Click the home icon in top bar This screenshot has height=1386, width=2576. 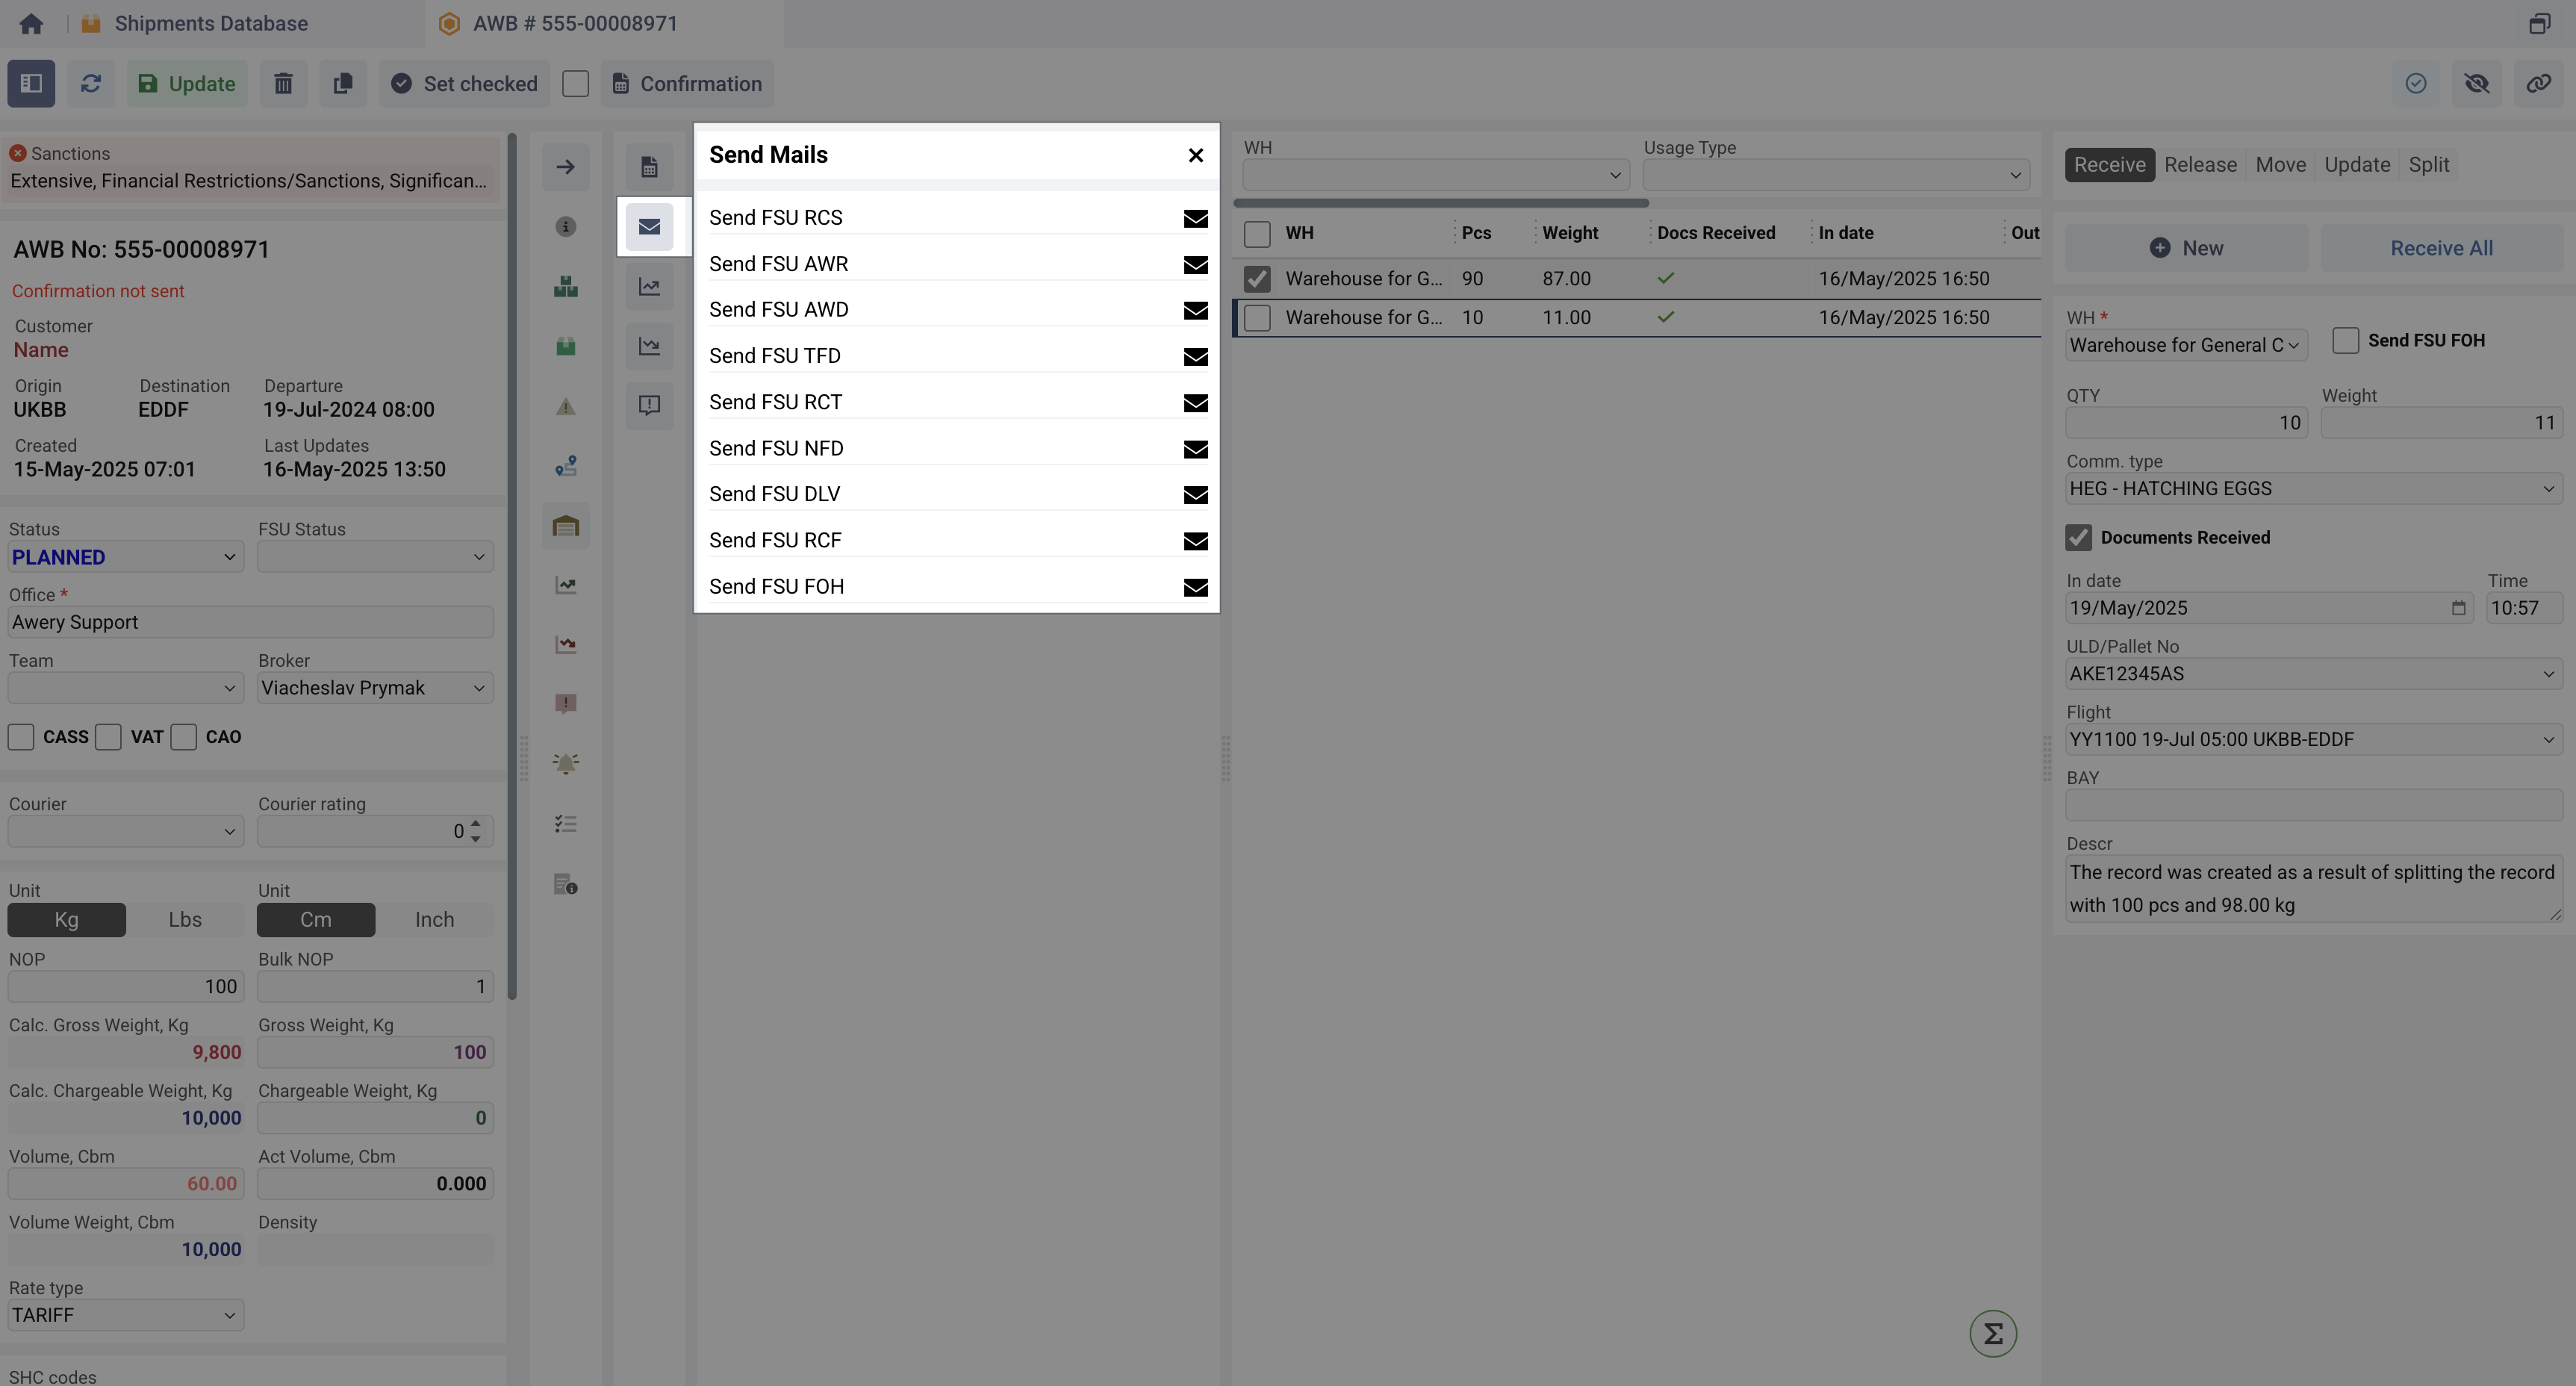click(31, 23)
